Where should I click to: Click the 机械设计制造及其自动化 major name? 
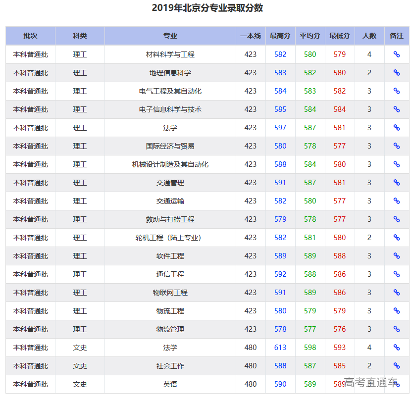click(170, 164)
